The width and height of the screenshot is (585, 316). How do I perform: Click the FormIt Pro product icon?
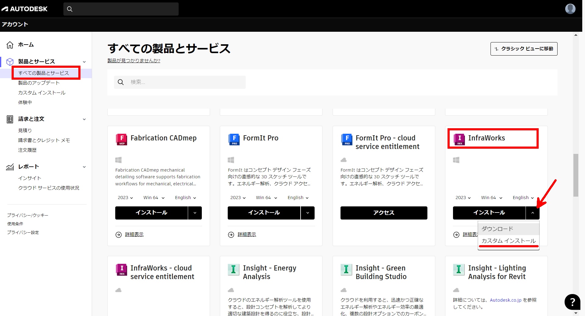pos(234,139)
